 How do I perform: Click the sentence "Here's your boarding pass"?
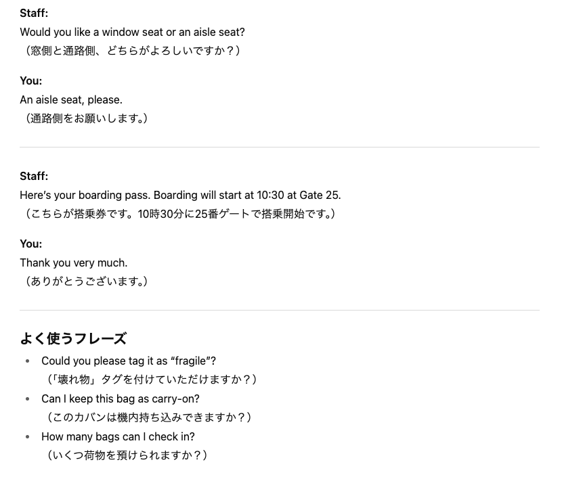pos(180,196)
